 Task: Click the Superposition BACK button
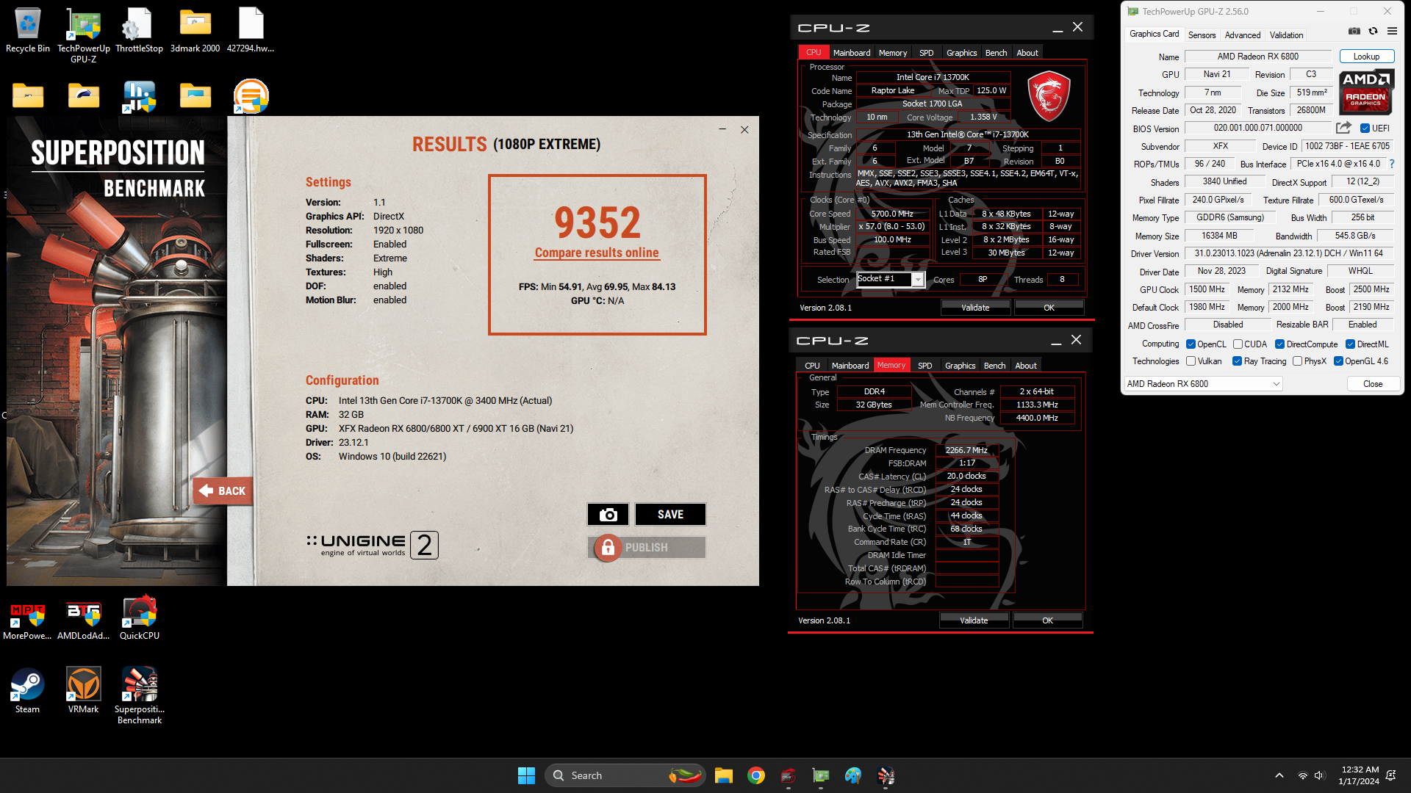coord(223,491)
